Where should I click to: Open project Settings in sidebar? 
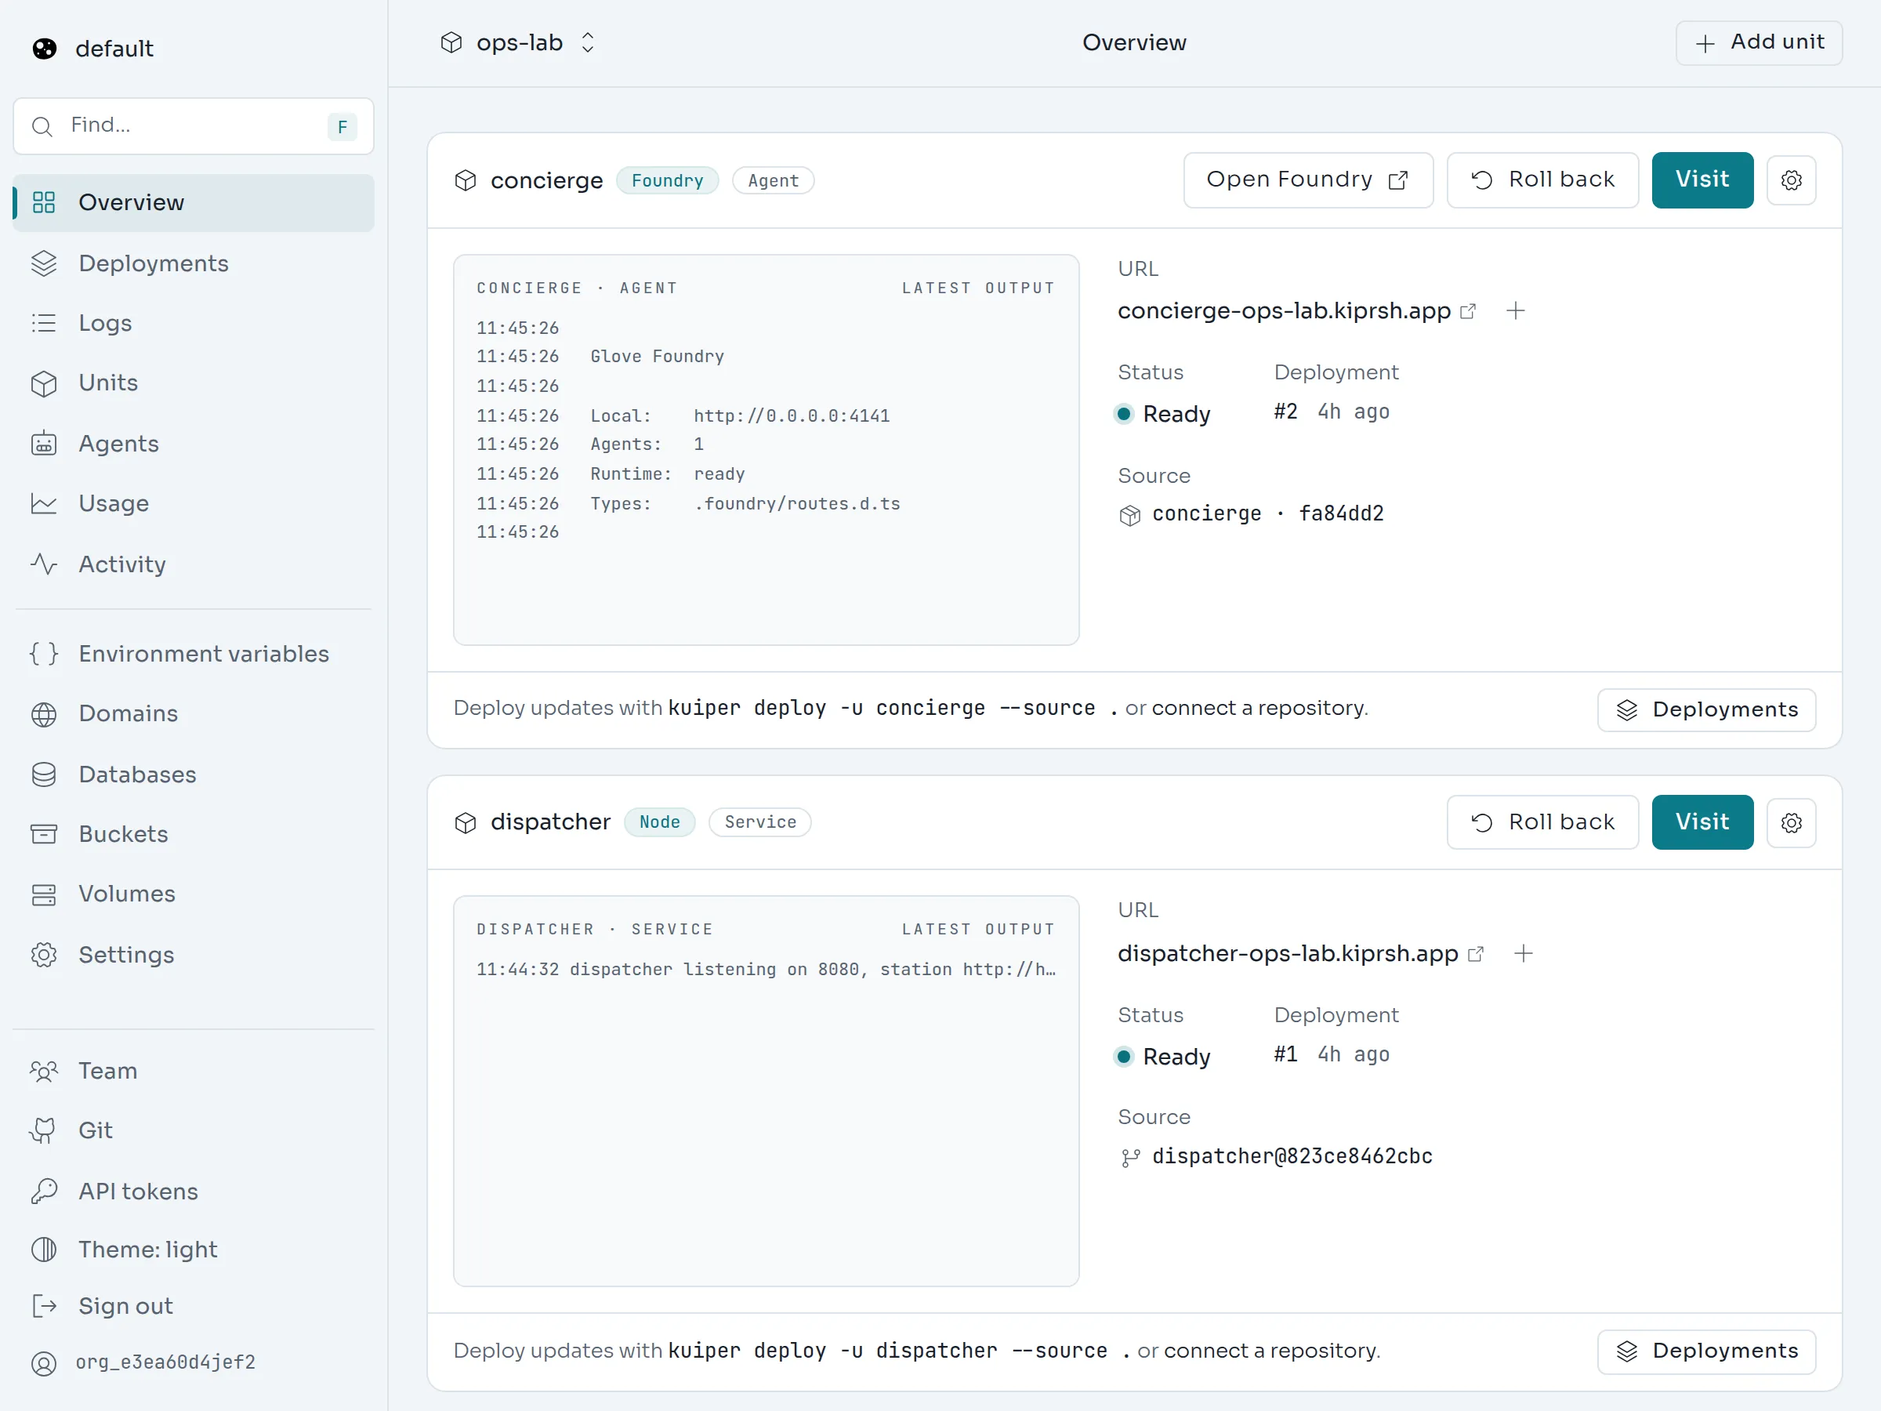pos(194,955)
